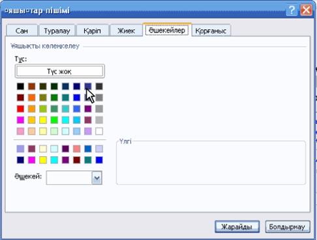Pick the darkest gray swatch ending top row
Image resolution: width=317 pixels, height=240 pixels.
(99, 87)
